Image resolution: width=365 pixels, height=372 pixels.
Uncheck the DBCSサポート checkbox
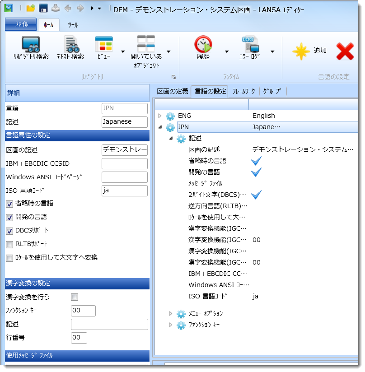tap(9, 231)
